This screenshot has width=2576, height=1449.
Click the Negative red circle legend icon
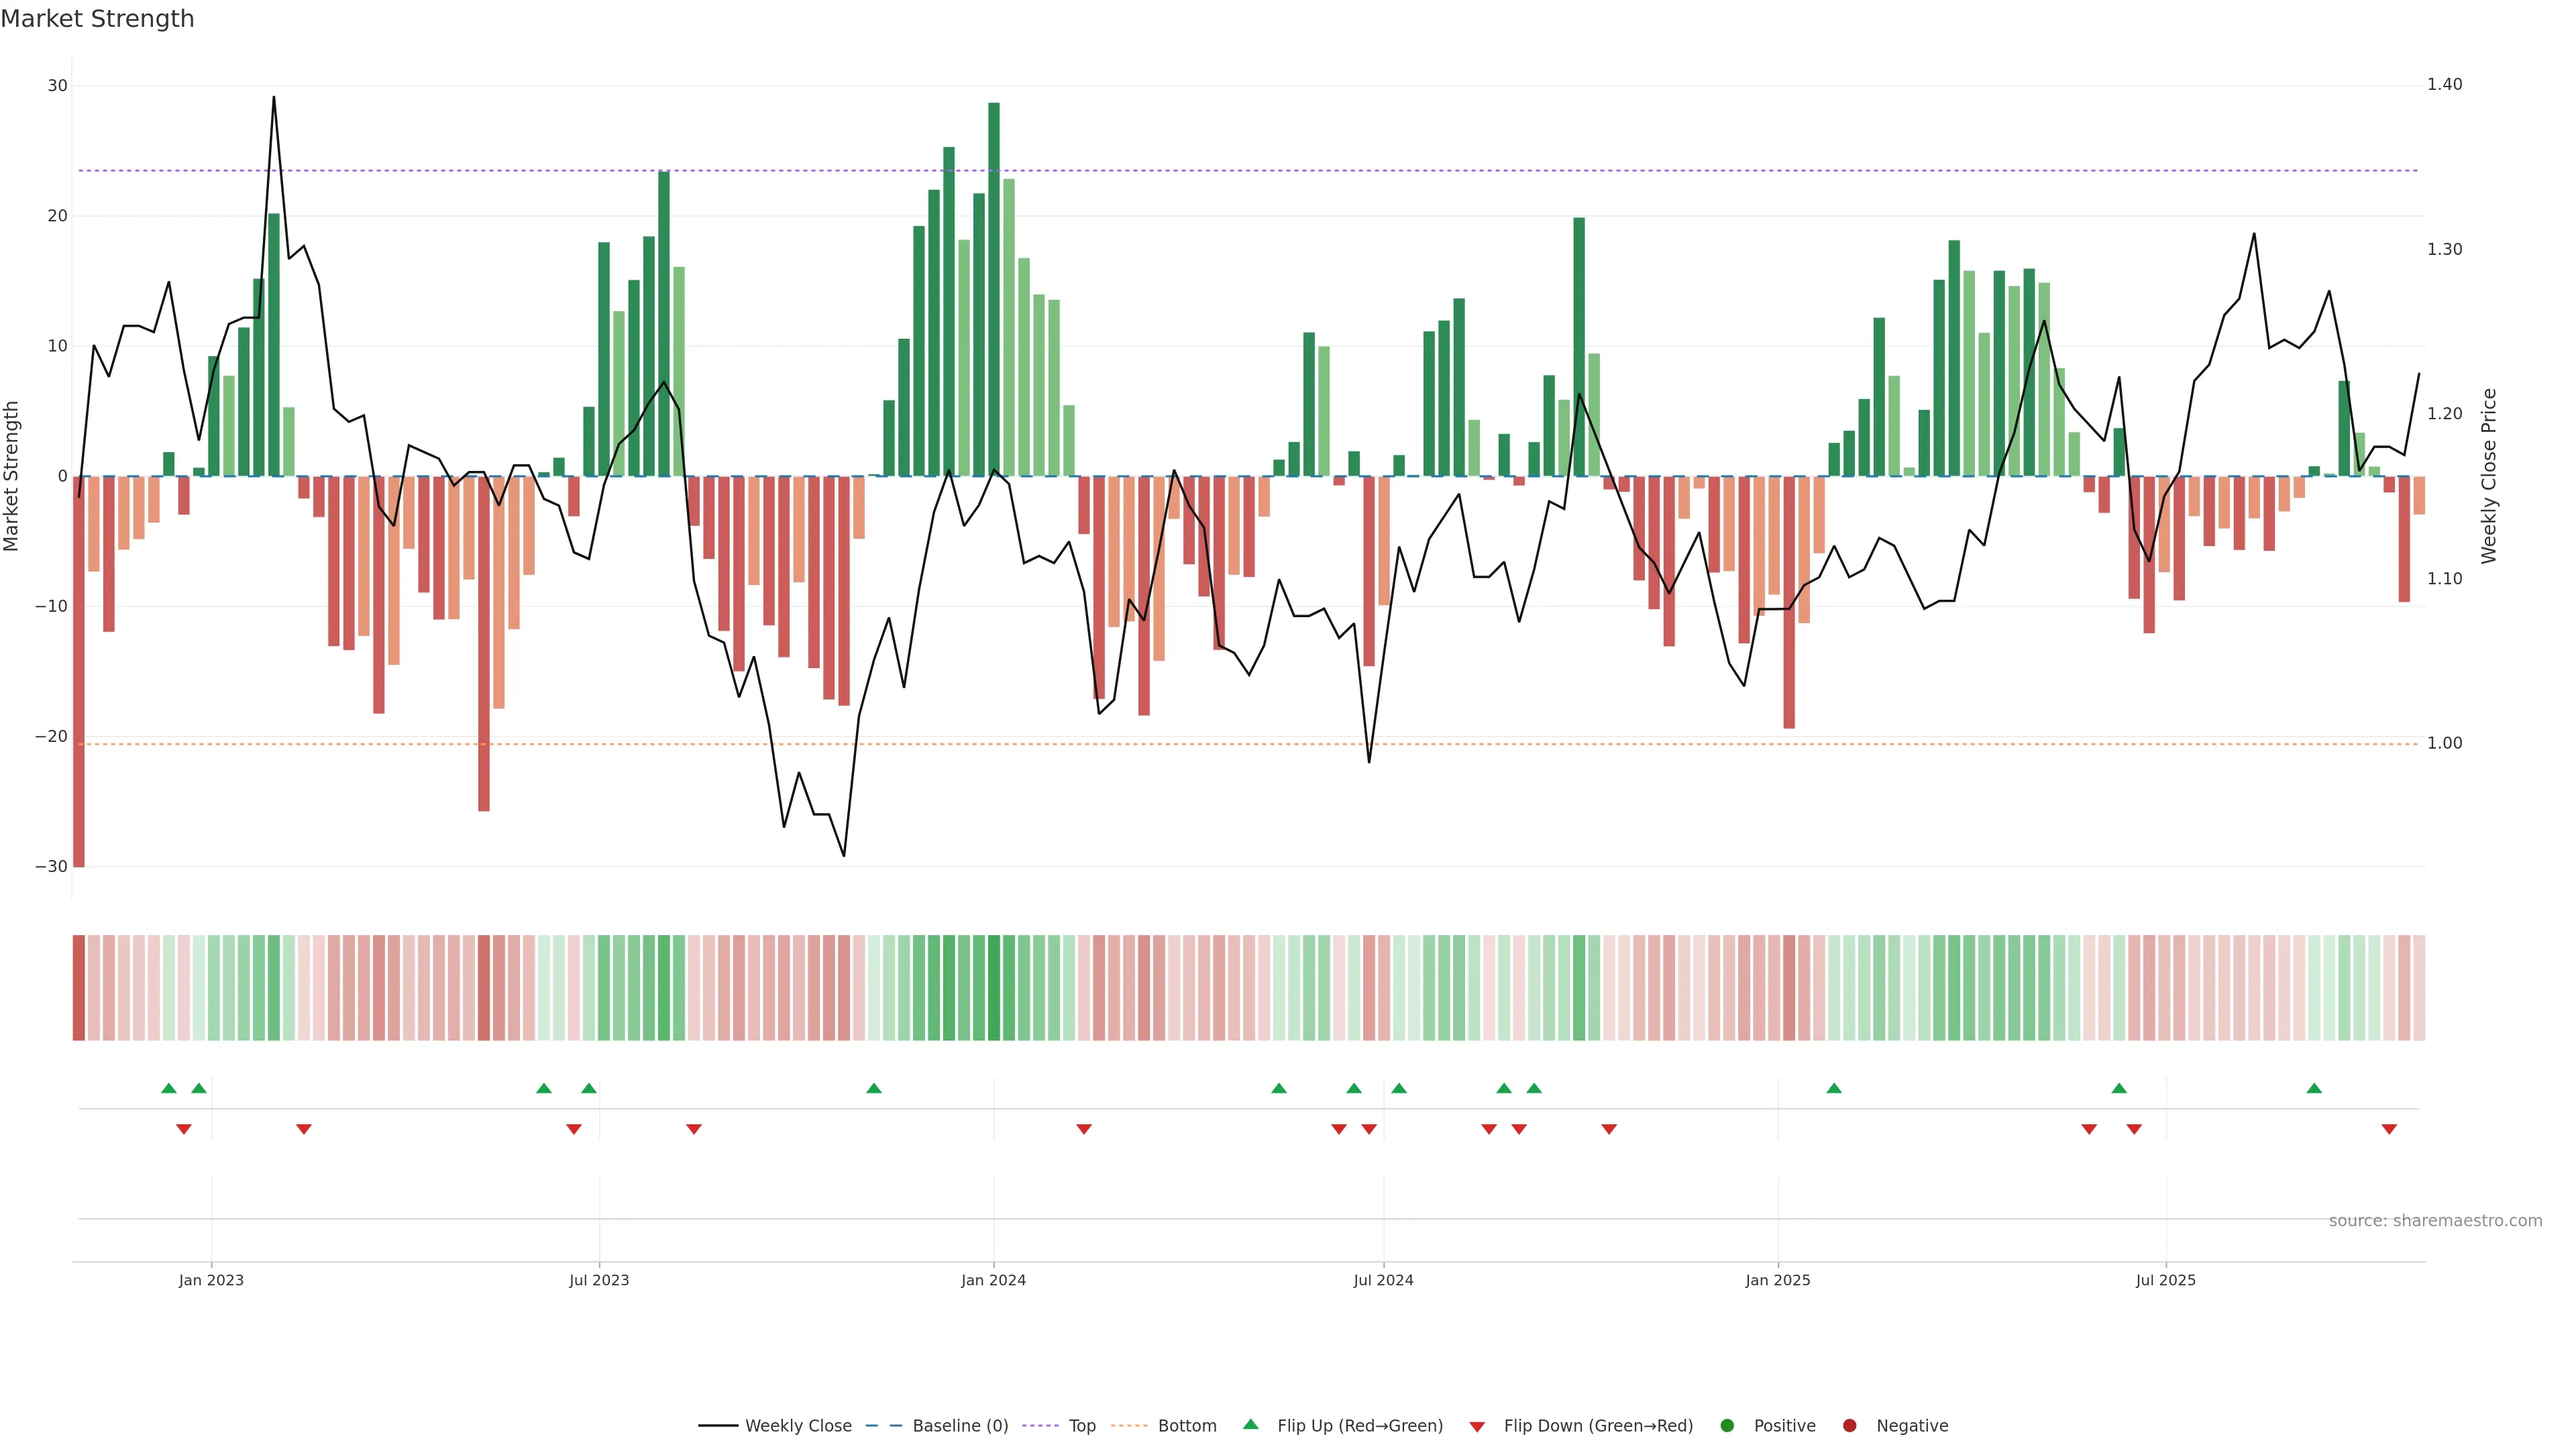point(1849,1426)
